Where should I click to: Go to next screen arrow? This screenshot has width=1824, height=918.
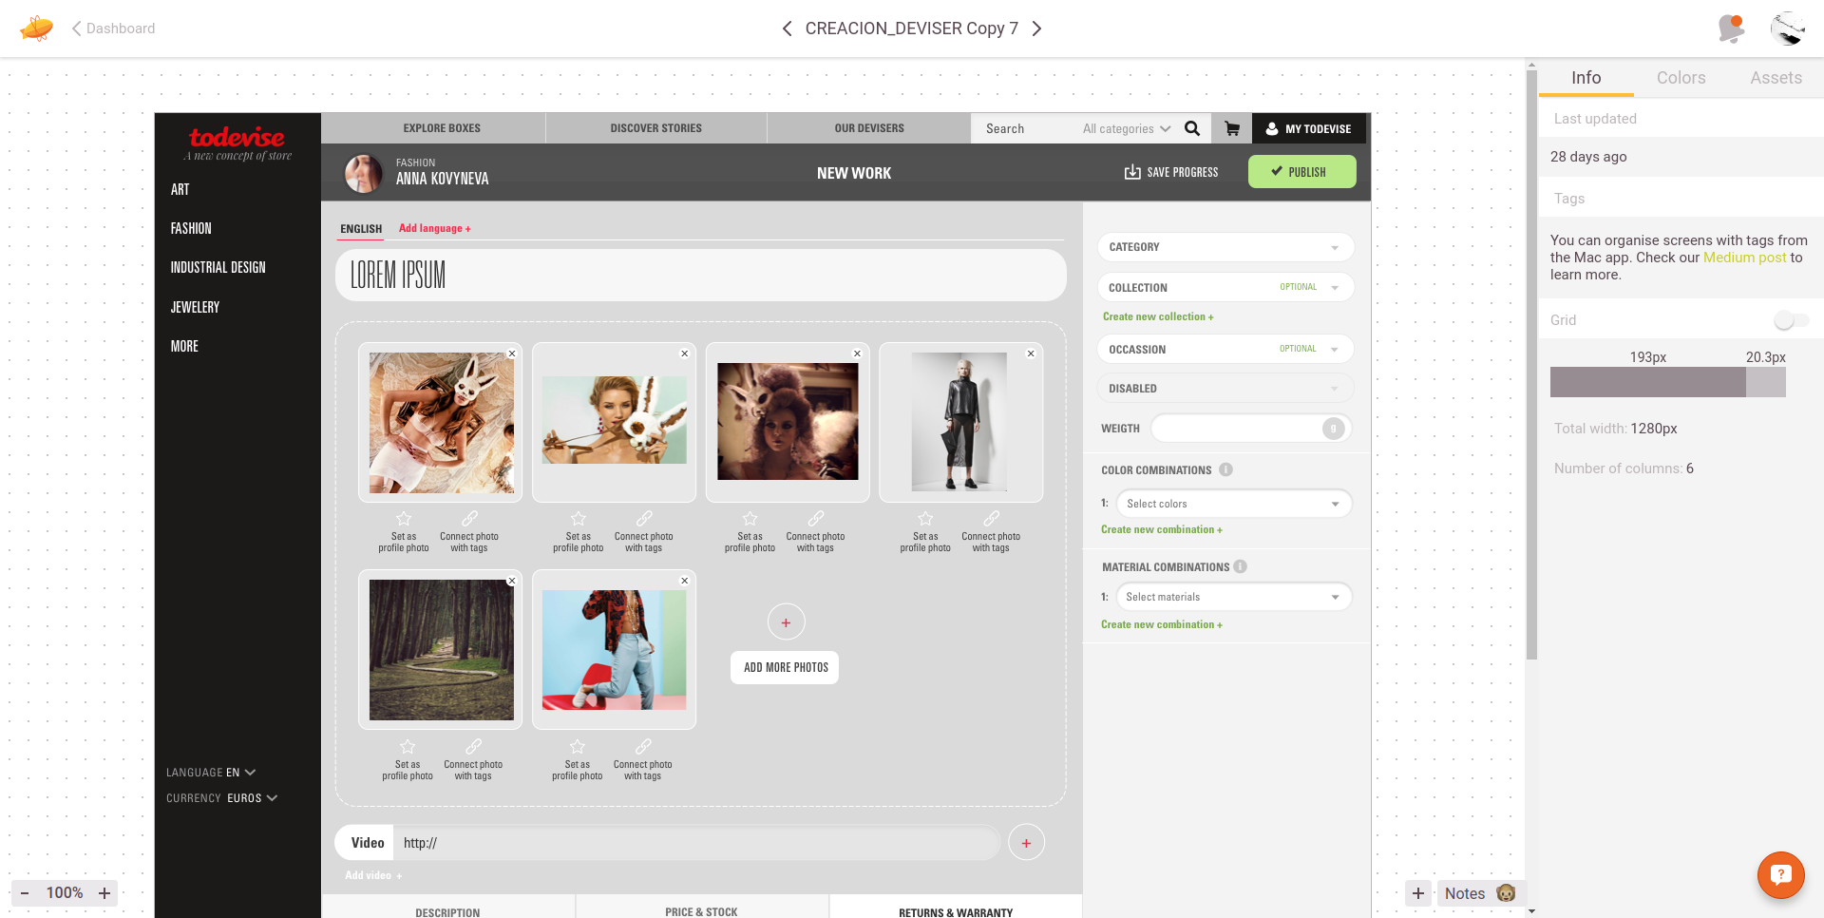pyautogui.click(x=1037, y=29)
